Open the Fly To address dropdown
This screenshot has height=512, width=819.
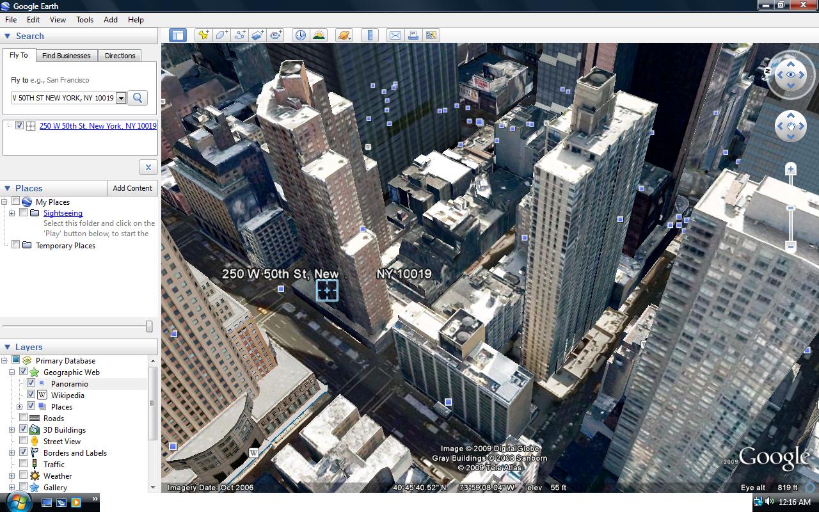[x=121, y=98]
